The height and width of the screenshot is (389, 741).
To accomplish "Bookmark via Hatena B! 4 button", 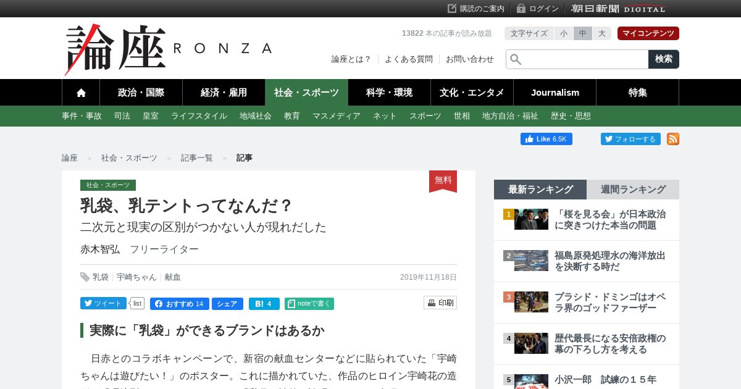I will [x=264, y=304].
